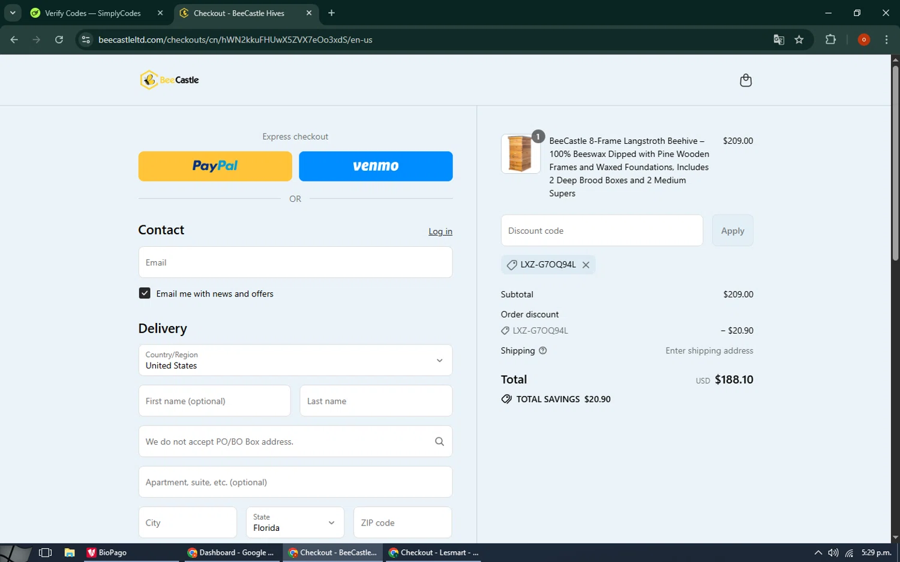Click the taskbar clock showing 5:29 p.m.
900x562 pixels.
[x=876, y=552]
